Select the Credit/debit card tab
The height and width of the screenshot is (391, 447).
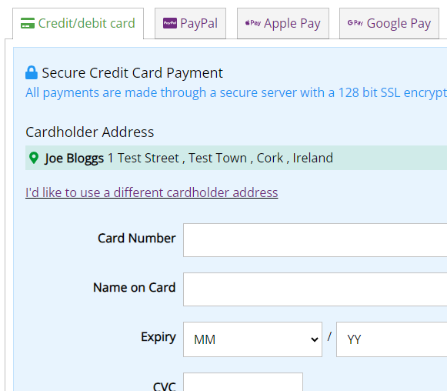78,23
